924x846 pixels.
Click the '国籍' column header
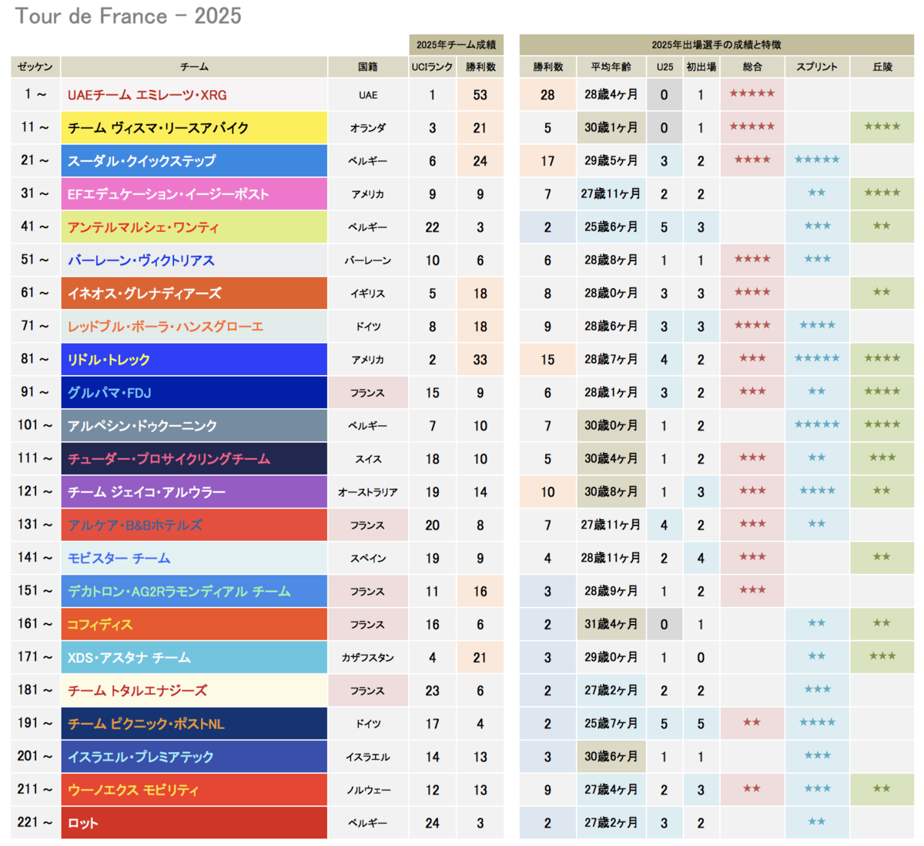[x=368, y=67]
